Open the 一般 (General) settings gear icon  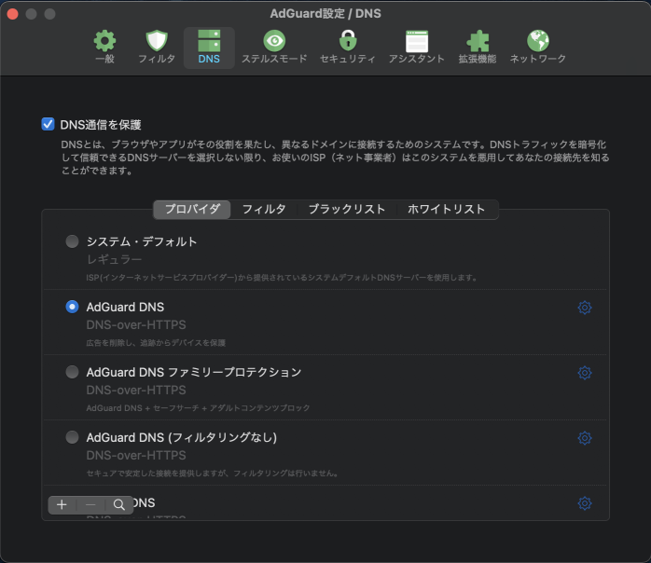pyautogui.click(x=104, y=40)
